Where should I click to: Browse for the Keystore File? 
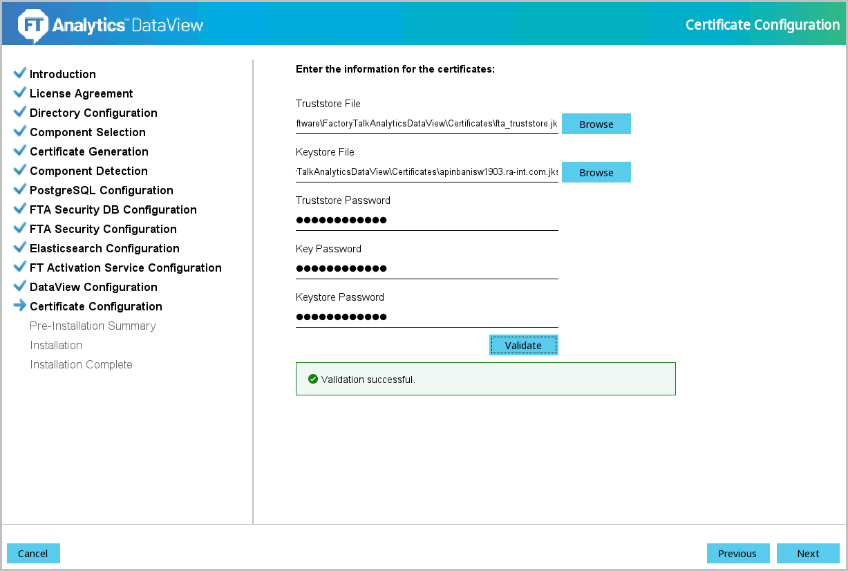pyautogui.click(x=596, y=172)
